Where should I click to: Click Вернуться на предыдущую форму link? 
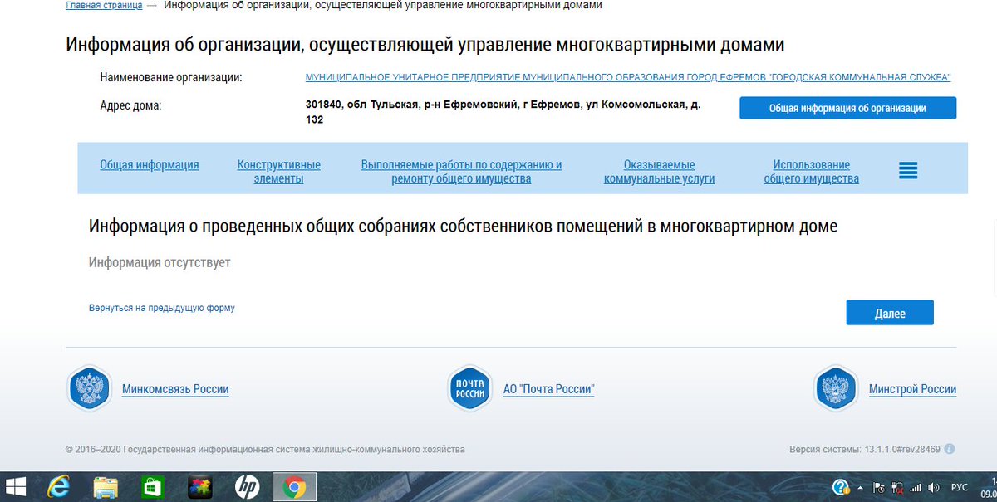pos(162,308)
